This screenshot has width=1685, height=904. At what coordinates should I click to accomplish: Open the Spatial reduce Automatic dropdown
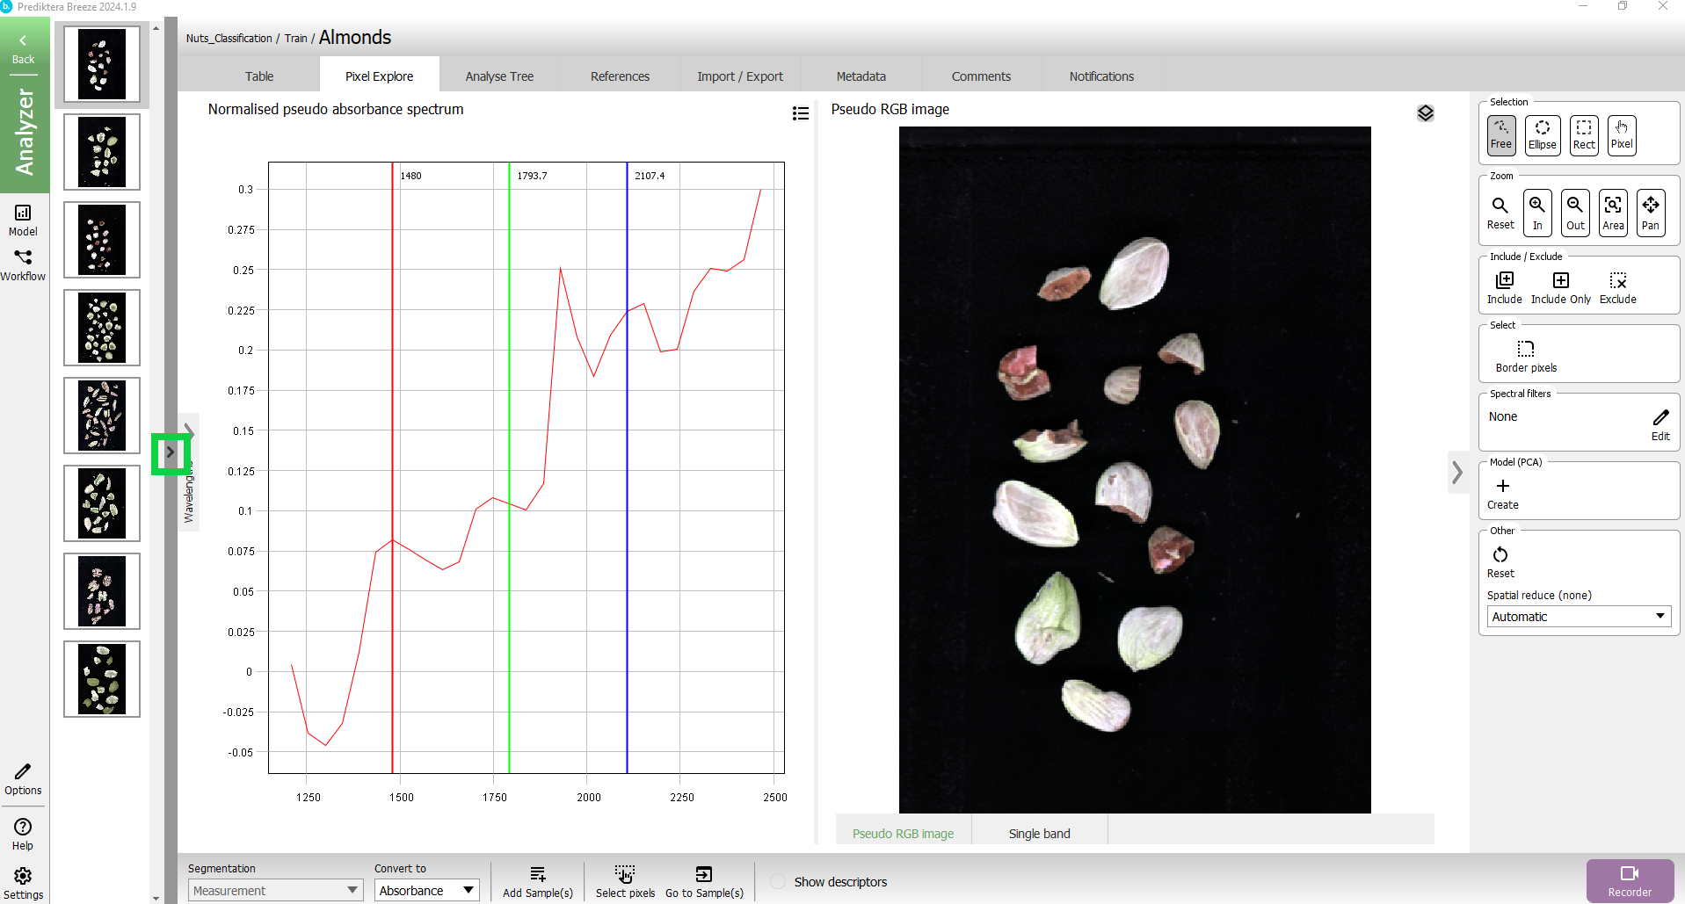click(1579, 617)
